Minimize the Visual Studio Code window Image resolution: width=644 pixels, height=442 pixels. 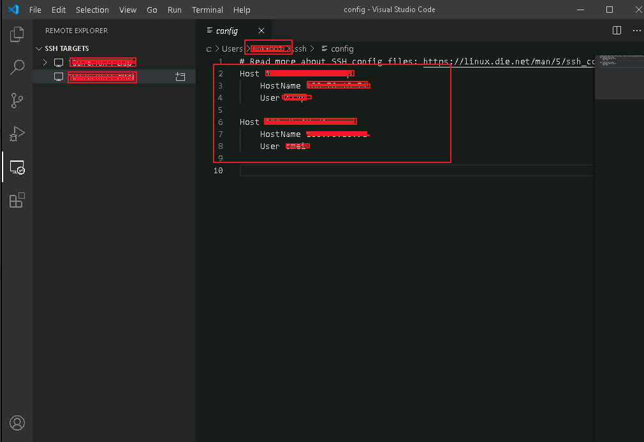(x=580, y=10)
